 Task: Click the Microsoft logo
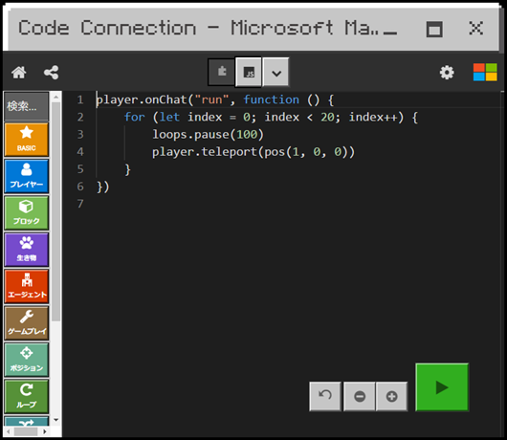pyautogui.click(x=485, y=72)
